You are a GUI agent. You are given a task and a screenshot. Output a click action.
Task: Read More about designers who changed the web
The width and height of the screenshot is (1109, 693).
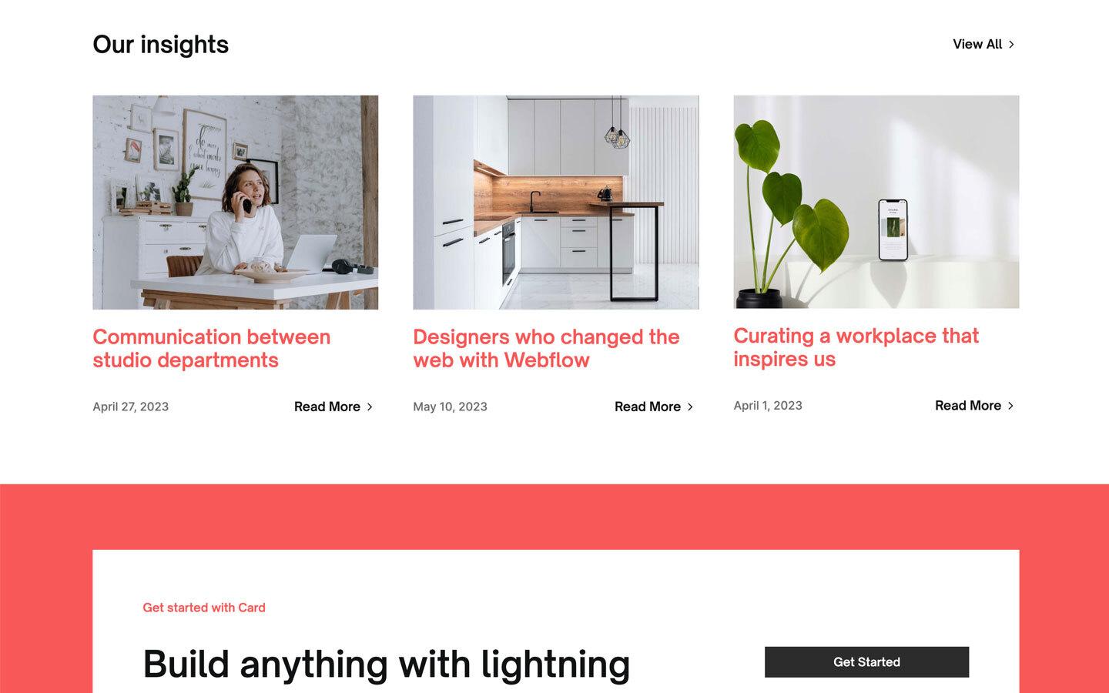(x=648, y=407)
